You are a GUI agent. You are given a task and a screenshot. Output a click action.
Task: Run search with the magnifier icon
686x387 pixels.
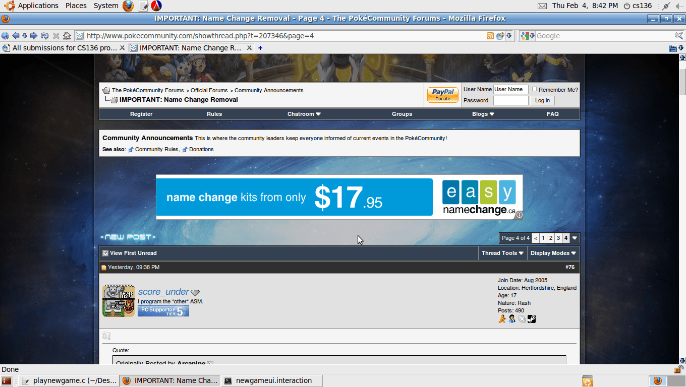679,36
